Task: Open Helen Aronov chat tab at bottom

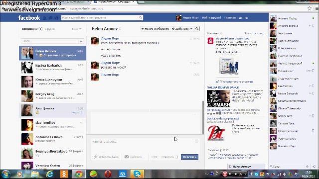Action: coord(246,167)
